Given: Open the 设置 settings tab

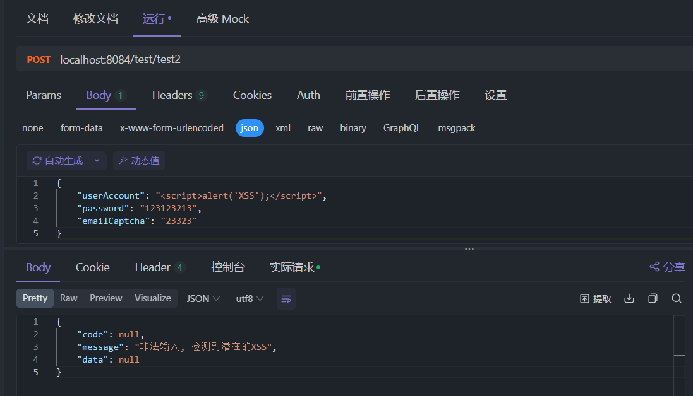Looking at the screenshot, I should point(496,95).
